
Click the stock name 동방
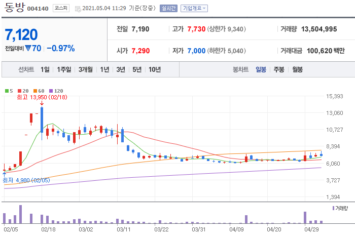click(x=14, y=7)
